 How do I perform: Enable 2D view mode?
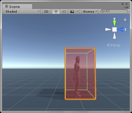tap(46, 11)
